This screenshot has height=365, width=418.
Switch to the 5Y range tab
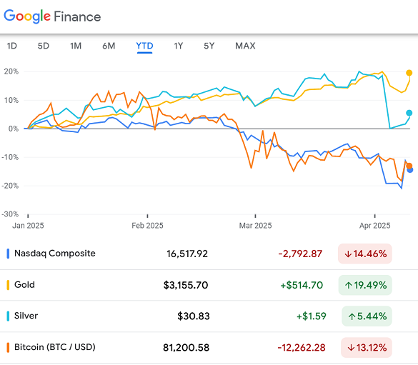209,46
